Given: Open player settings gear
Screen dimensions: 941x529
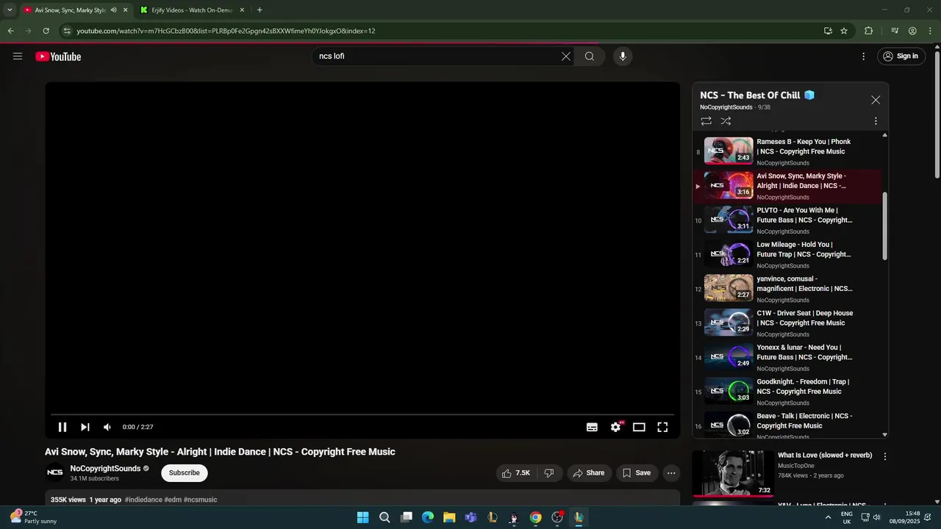Looking at the screenshot, I should pyautogui.click(x=616, y=427).
